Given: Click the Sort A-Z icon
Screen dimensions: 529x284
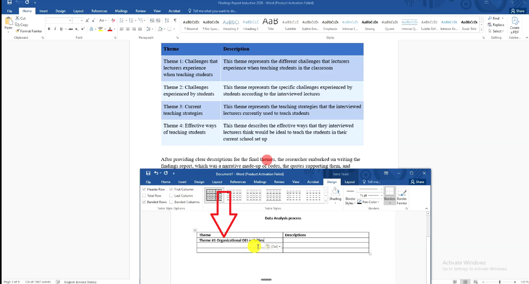Looking at the screenshot, I should click(x=167, y=21).
